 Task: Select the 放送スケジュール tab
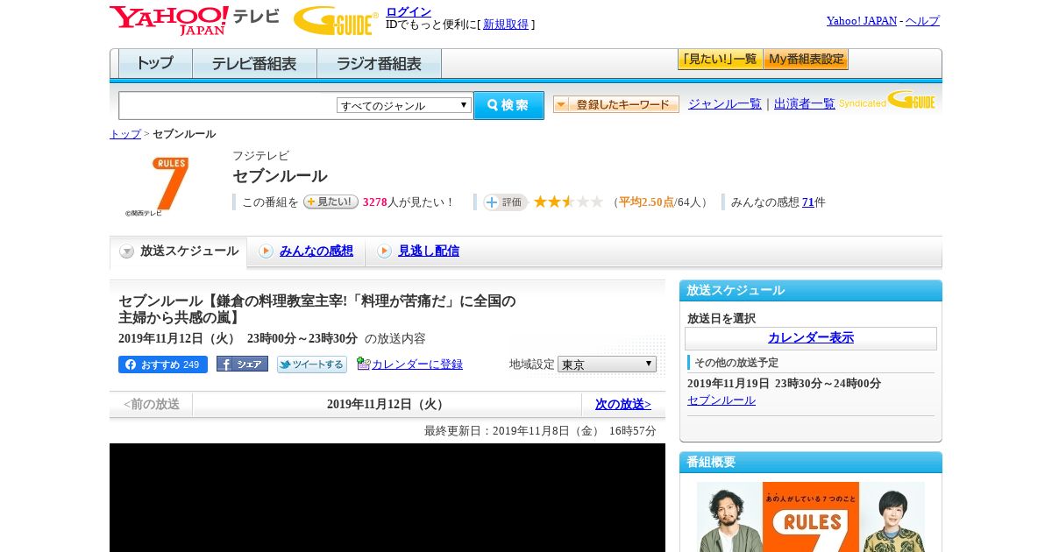[x=179, y=251]
